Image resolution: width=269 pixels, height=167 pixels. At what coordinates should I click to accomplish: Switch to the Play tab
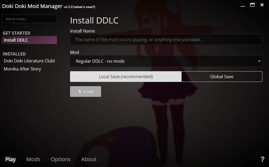(10, 159)
